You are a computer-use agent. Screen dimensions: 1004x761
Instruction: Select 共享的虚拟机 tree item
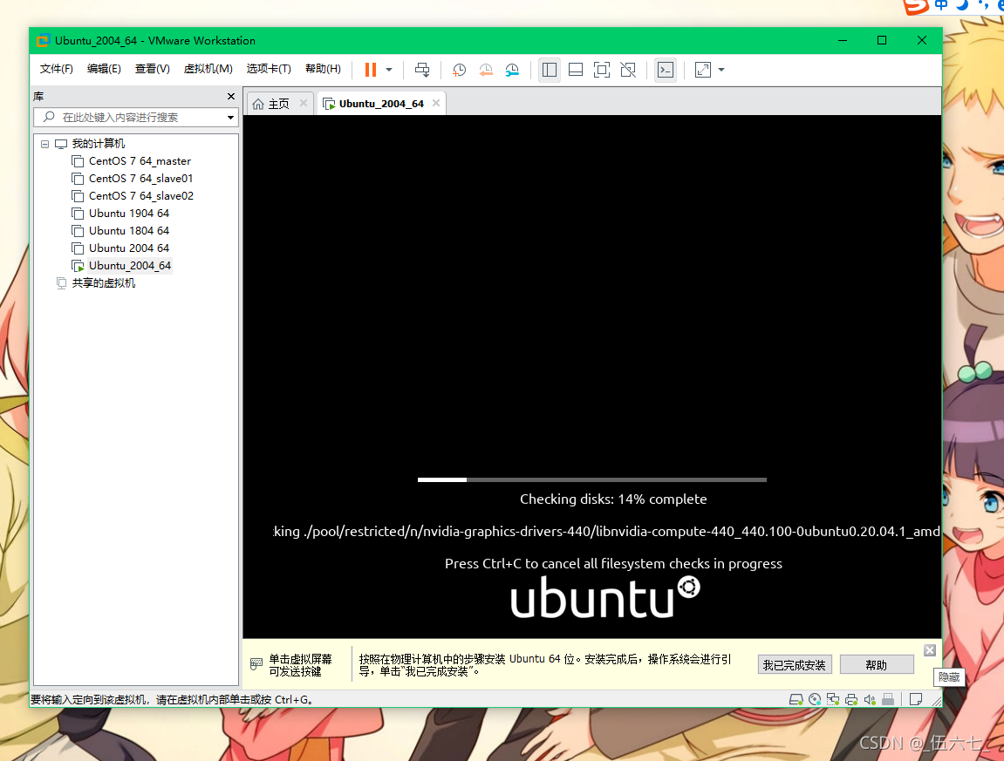tap(104, 283)
